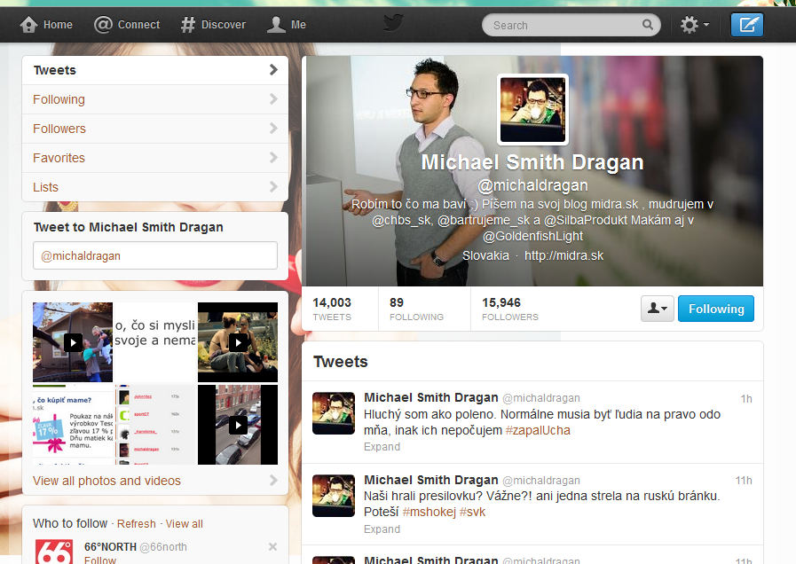Click the @michaldragan tweet input box
This screenshot has height=564, width=796.
coord(155,255)
